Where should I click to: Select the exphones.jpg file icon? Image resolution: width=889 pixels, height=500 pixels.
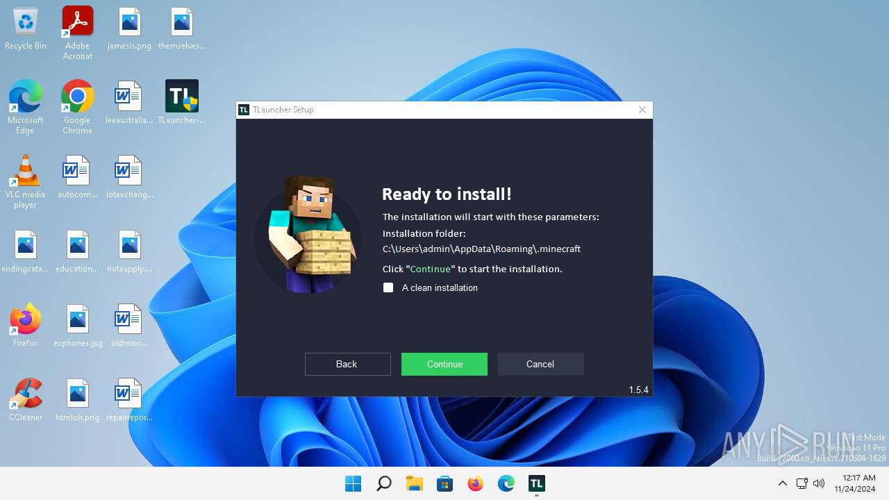pyautogui.click(x=78, y=326)
